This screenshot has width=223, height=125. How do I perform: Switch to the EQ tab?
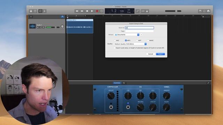124,83
